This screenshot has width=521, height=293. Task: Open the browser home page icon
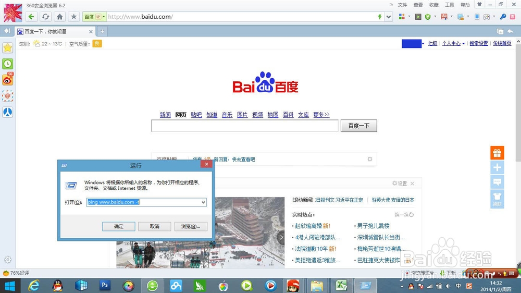(60, 17)
